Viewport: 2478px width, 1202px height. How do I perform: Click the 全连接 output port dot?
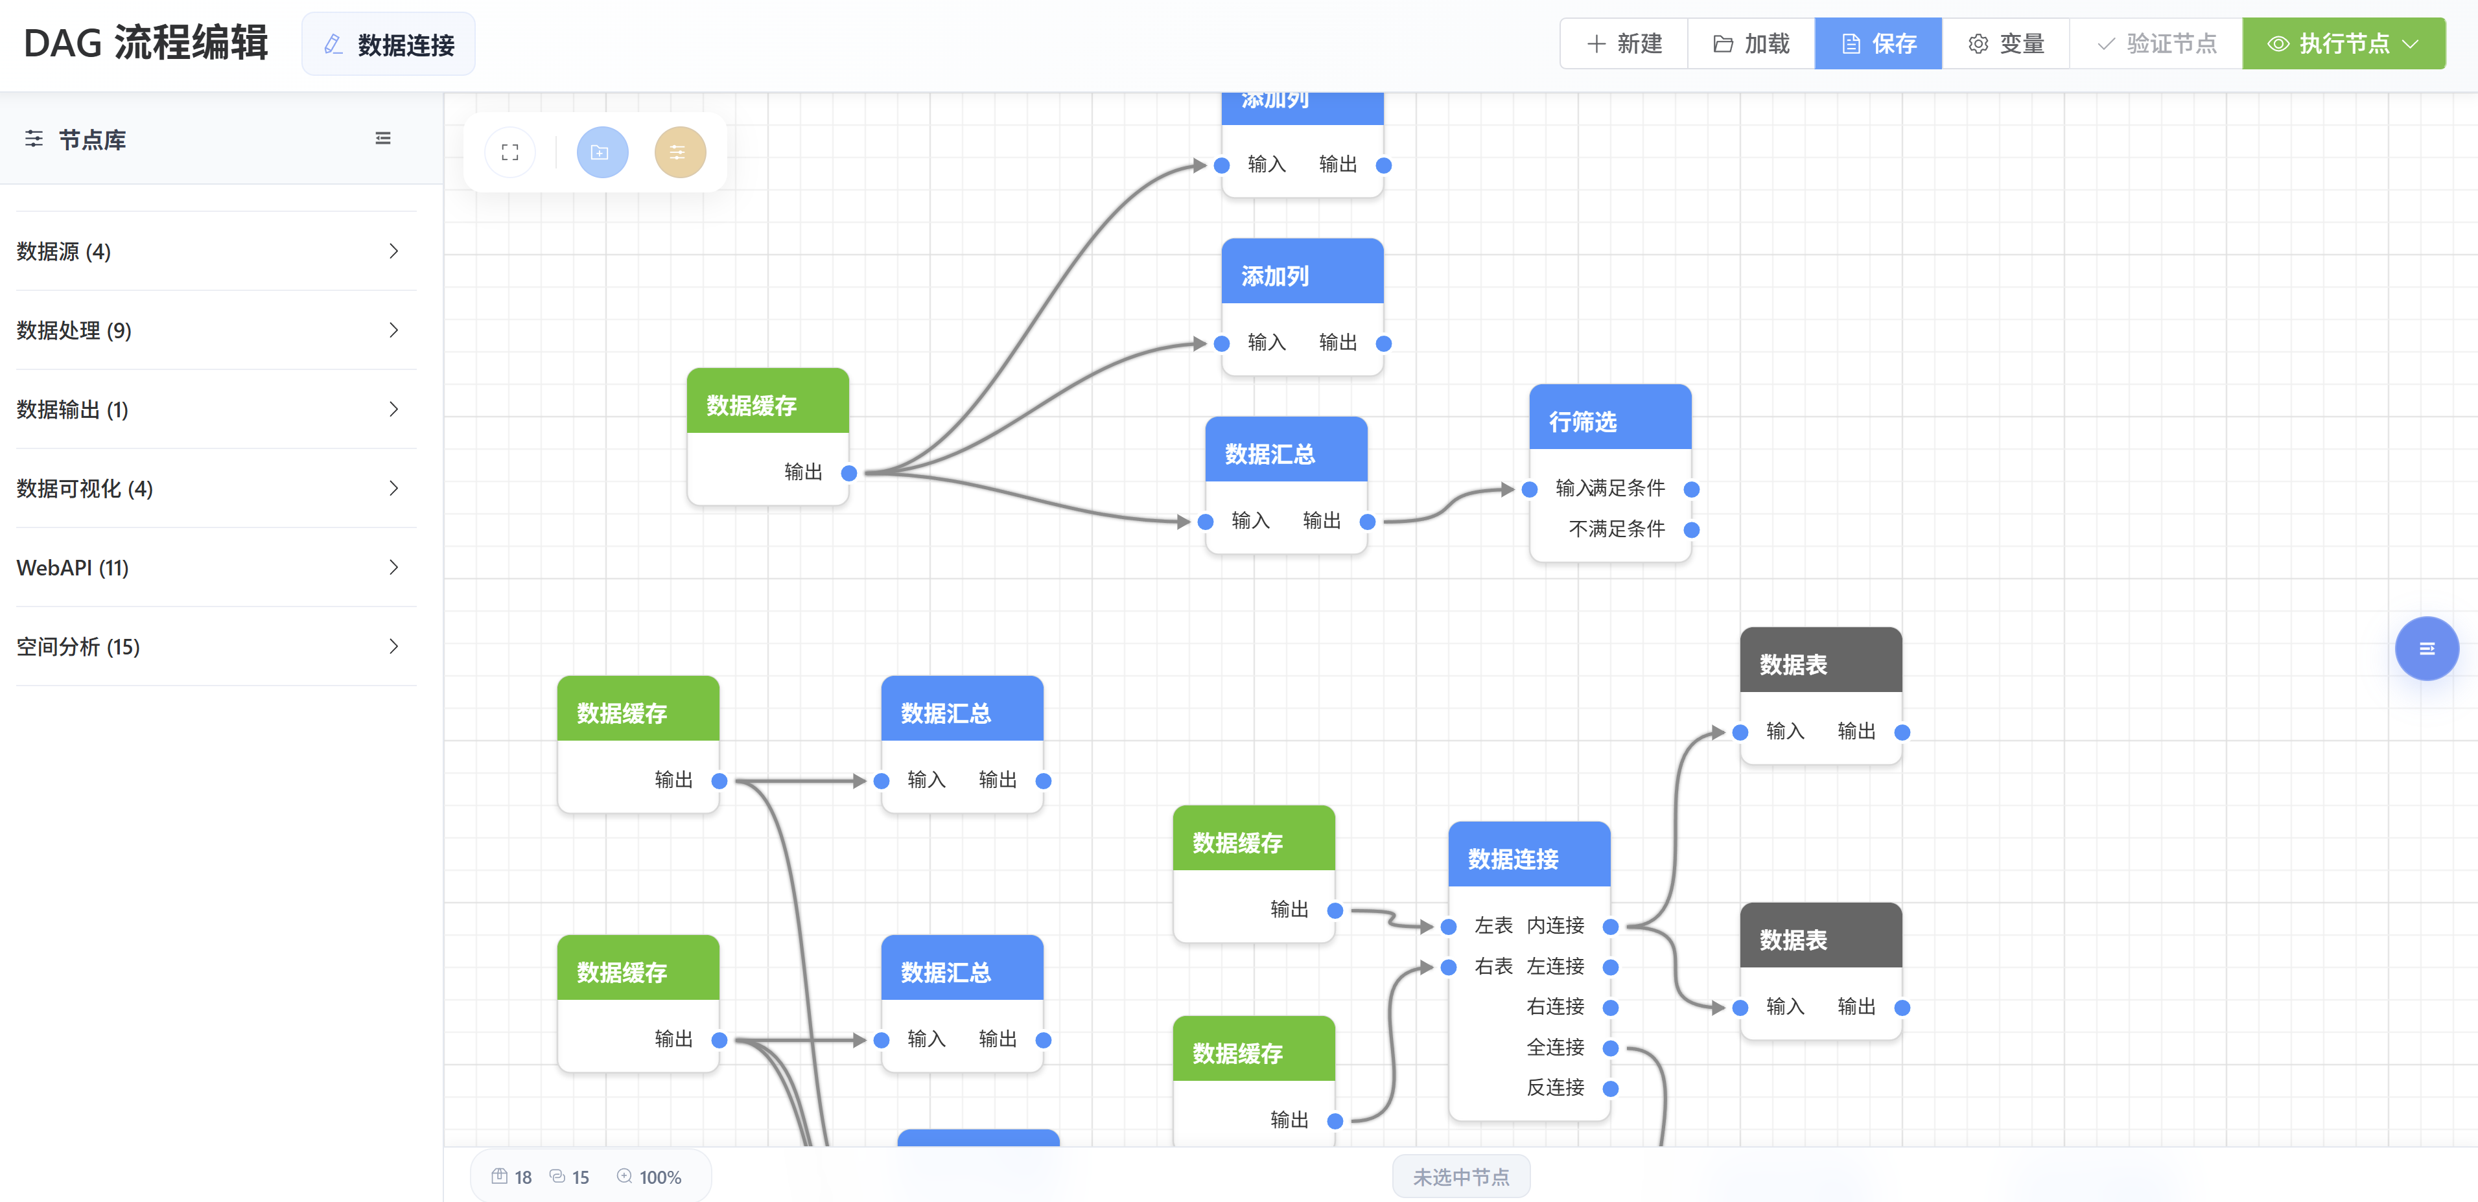(x=1610, y=1047)
